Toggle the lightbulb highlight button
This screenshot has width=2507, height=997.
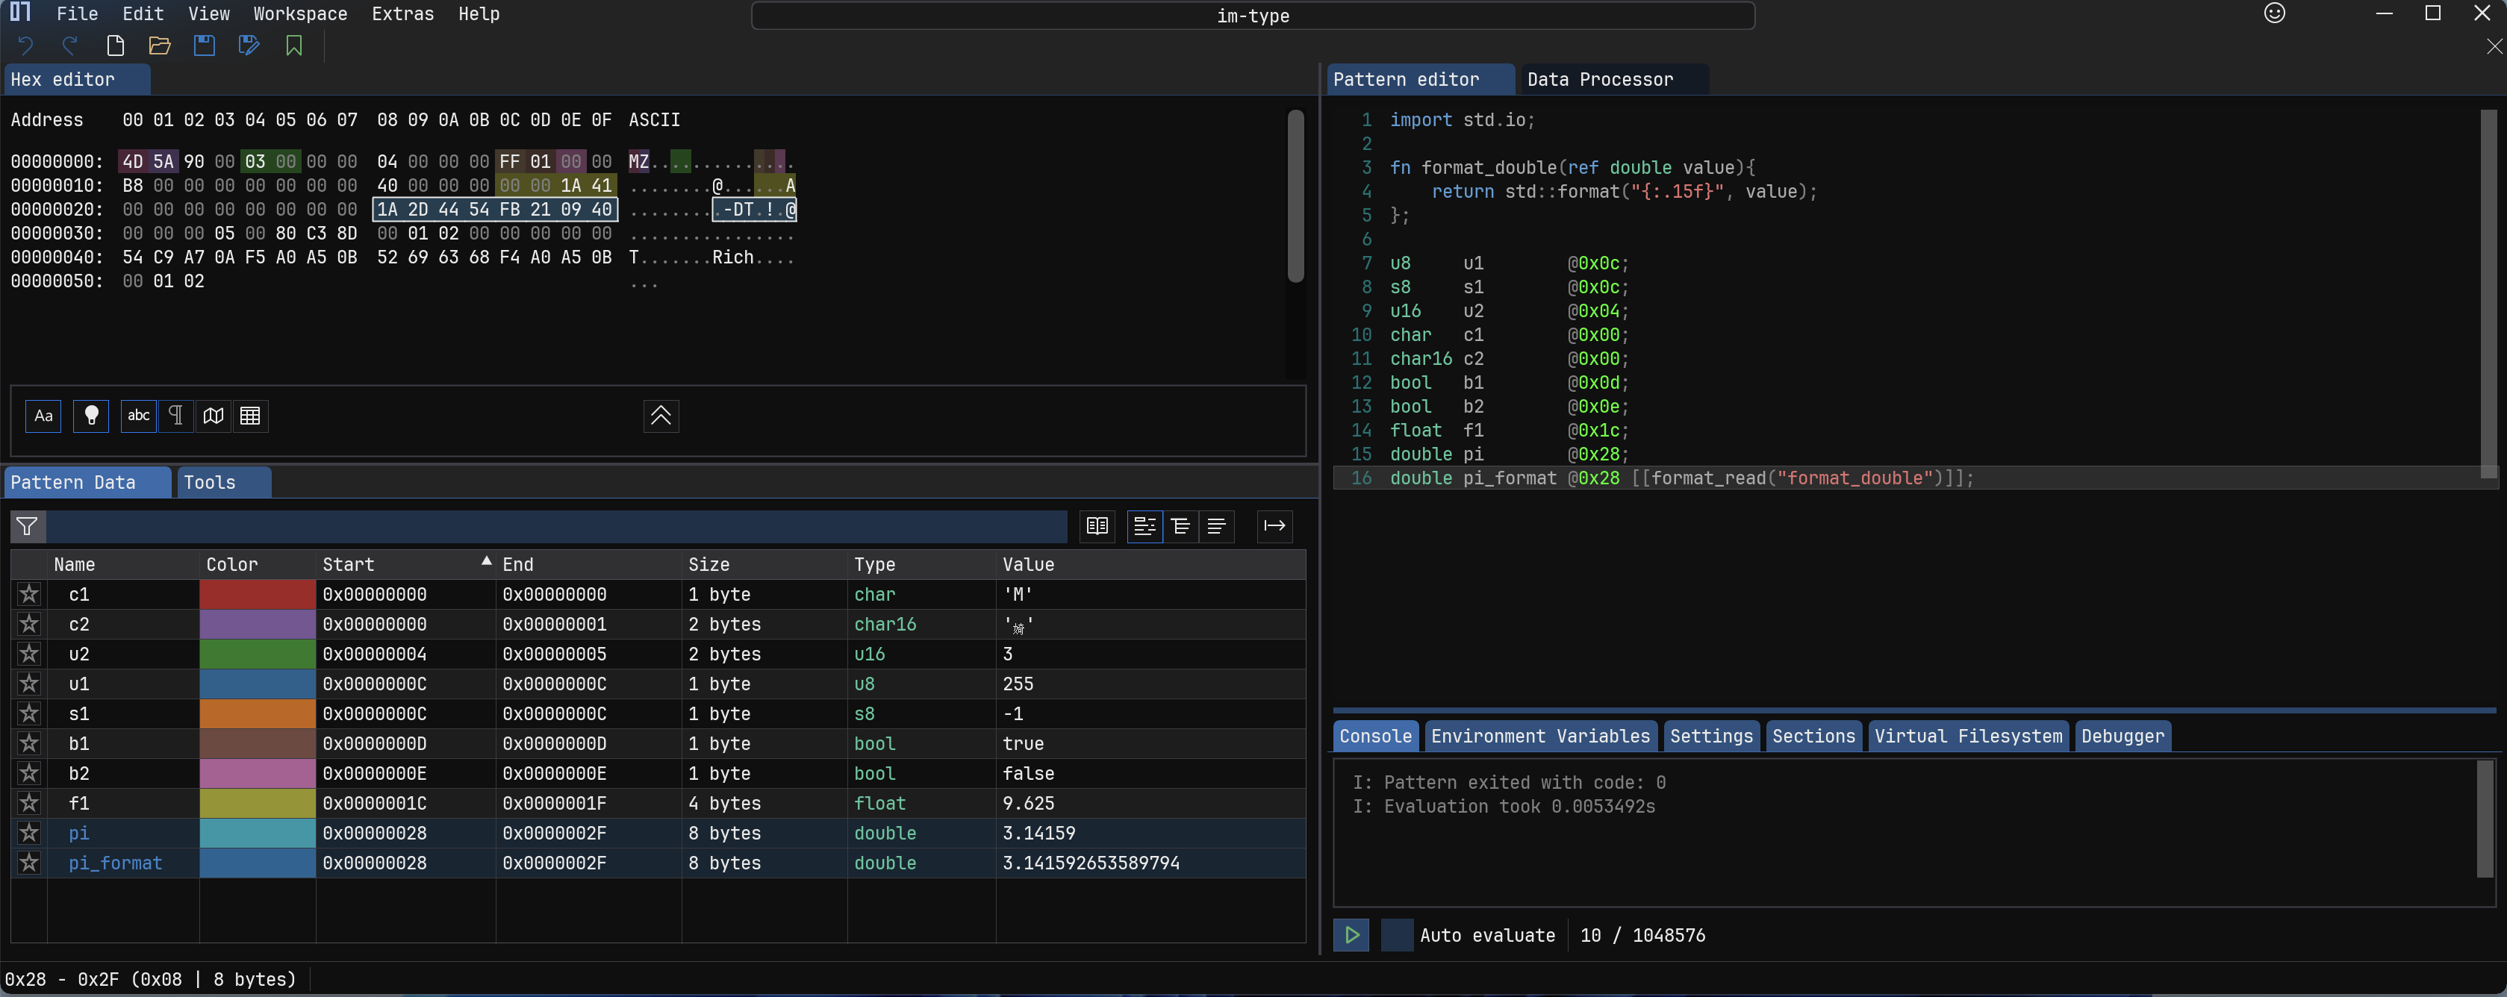pos(92,416)
